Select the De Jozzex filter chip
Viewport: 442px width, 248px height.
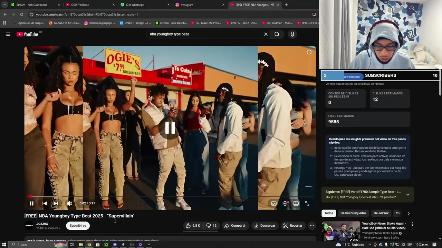pos(381,213)
